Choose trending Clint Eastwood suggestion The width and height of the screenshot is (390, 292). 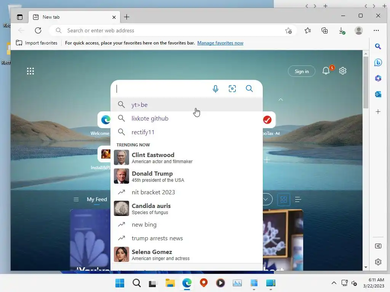point(187,158)
